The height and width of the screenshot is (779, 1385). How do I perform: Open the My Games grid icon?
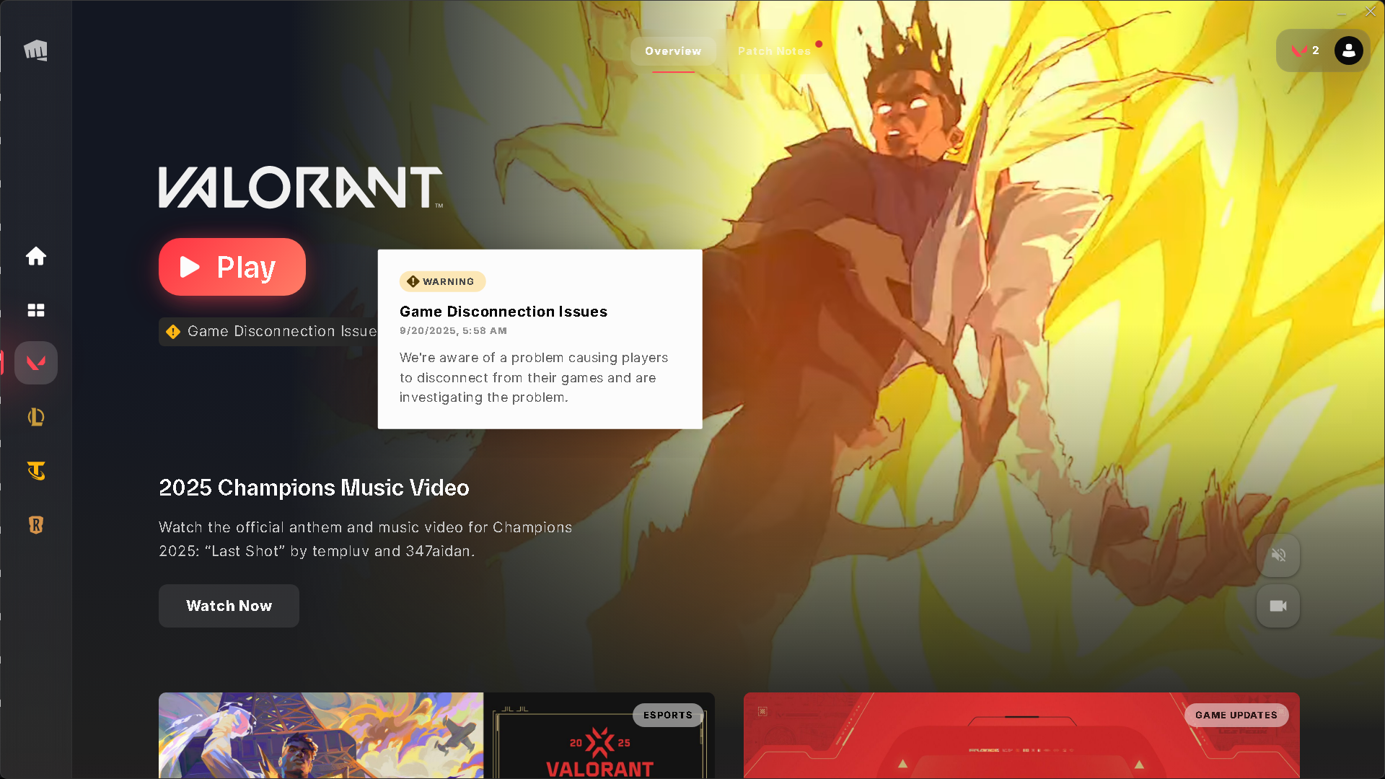tap(35, 310)
